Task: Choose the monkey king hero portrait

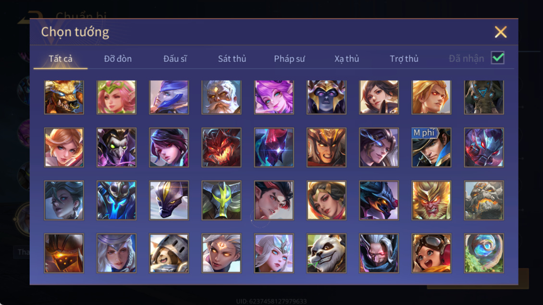Action: pos(431,200)
